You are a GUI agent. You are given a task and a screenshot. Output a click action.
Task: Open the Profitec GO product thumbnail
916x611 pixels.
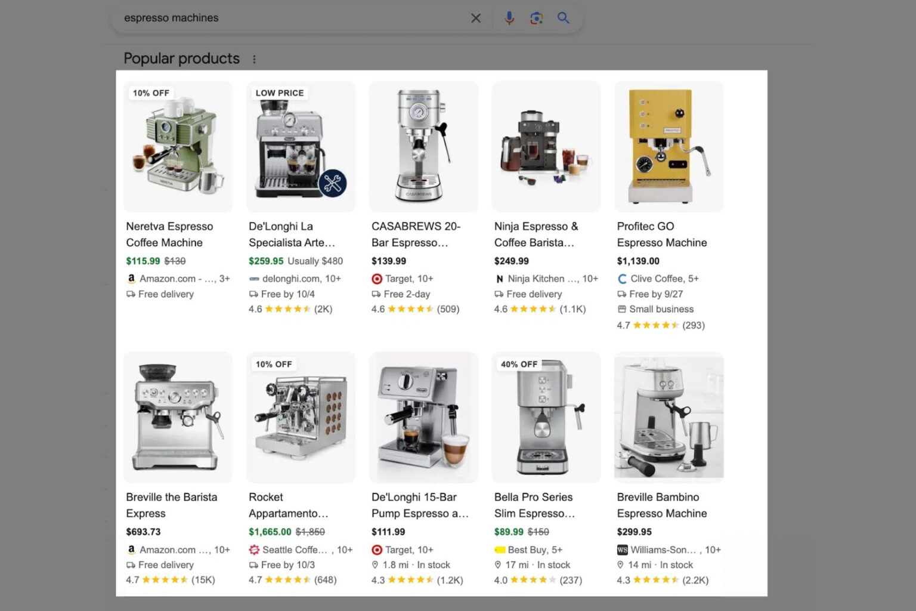click(x=668, y=146)
